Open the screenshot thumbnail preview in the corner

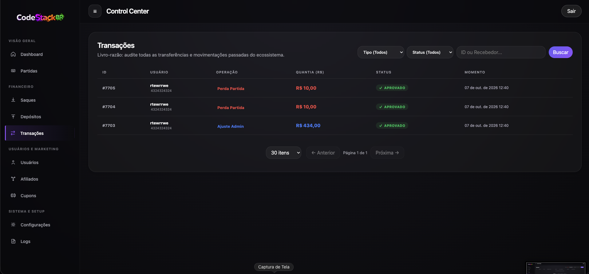(556, 268)
